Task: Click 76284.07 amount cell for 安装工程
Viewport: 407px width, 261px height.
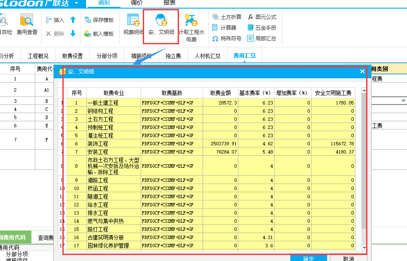Action: coord(220,152)
